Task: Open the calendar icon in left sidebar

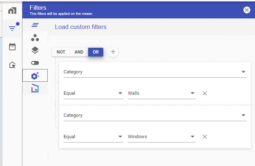Action: (12, 47)
